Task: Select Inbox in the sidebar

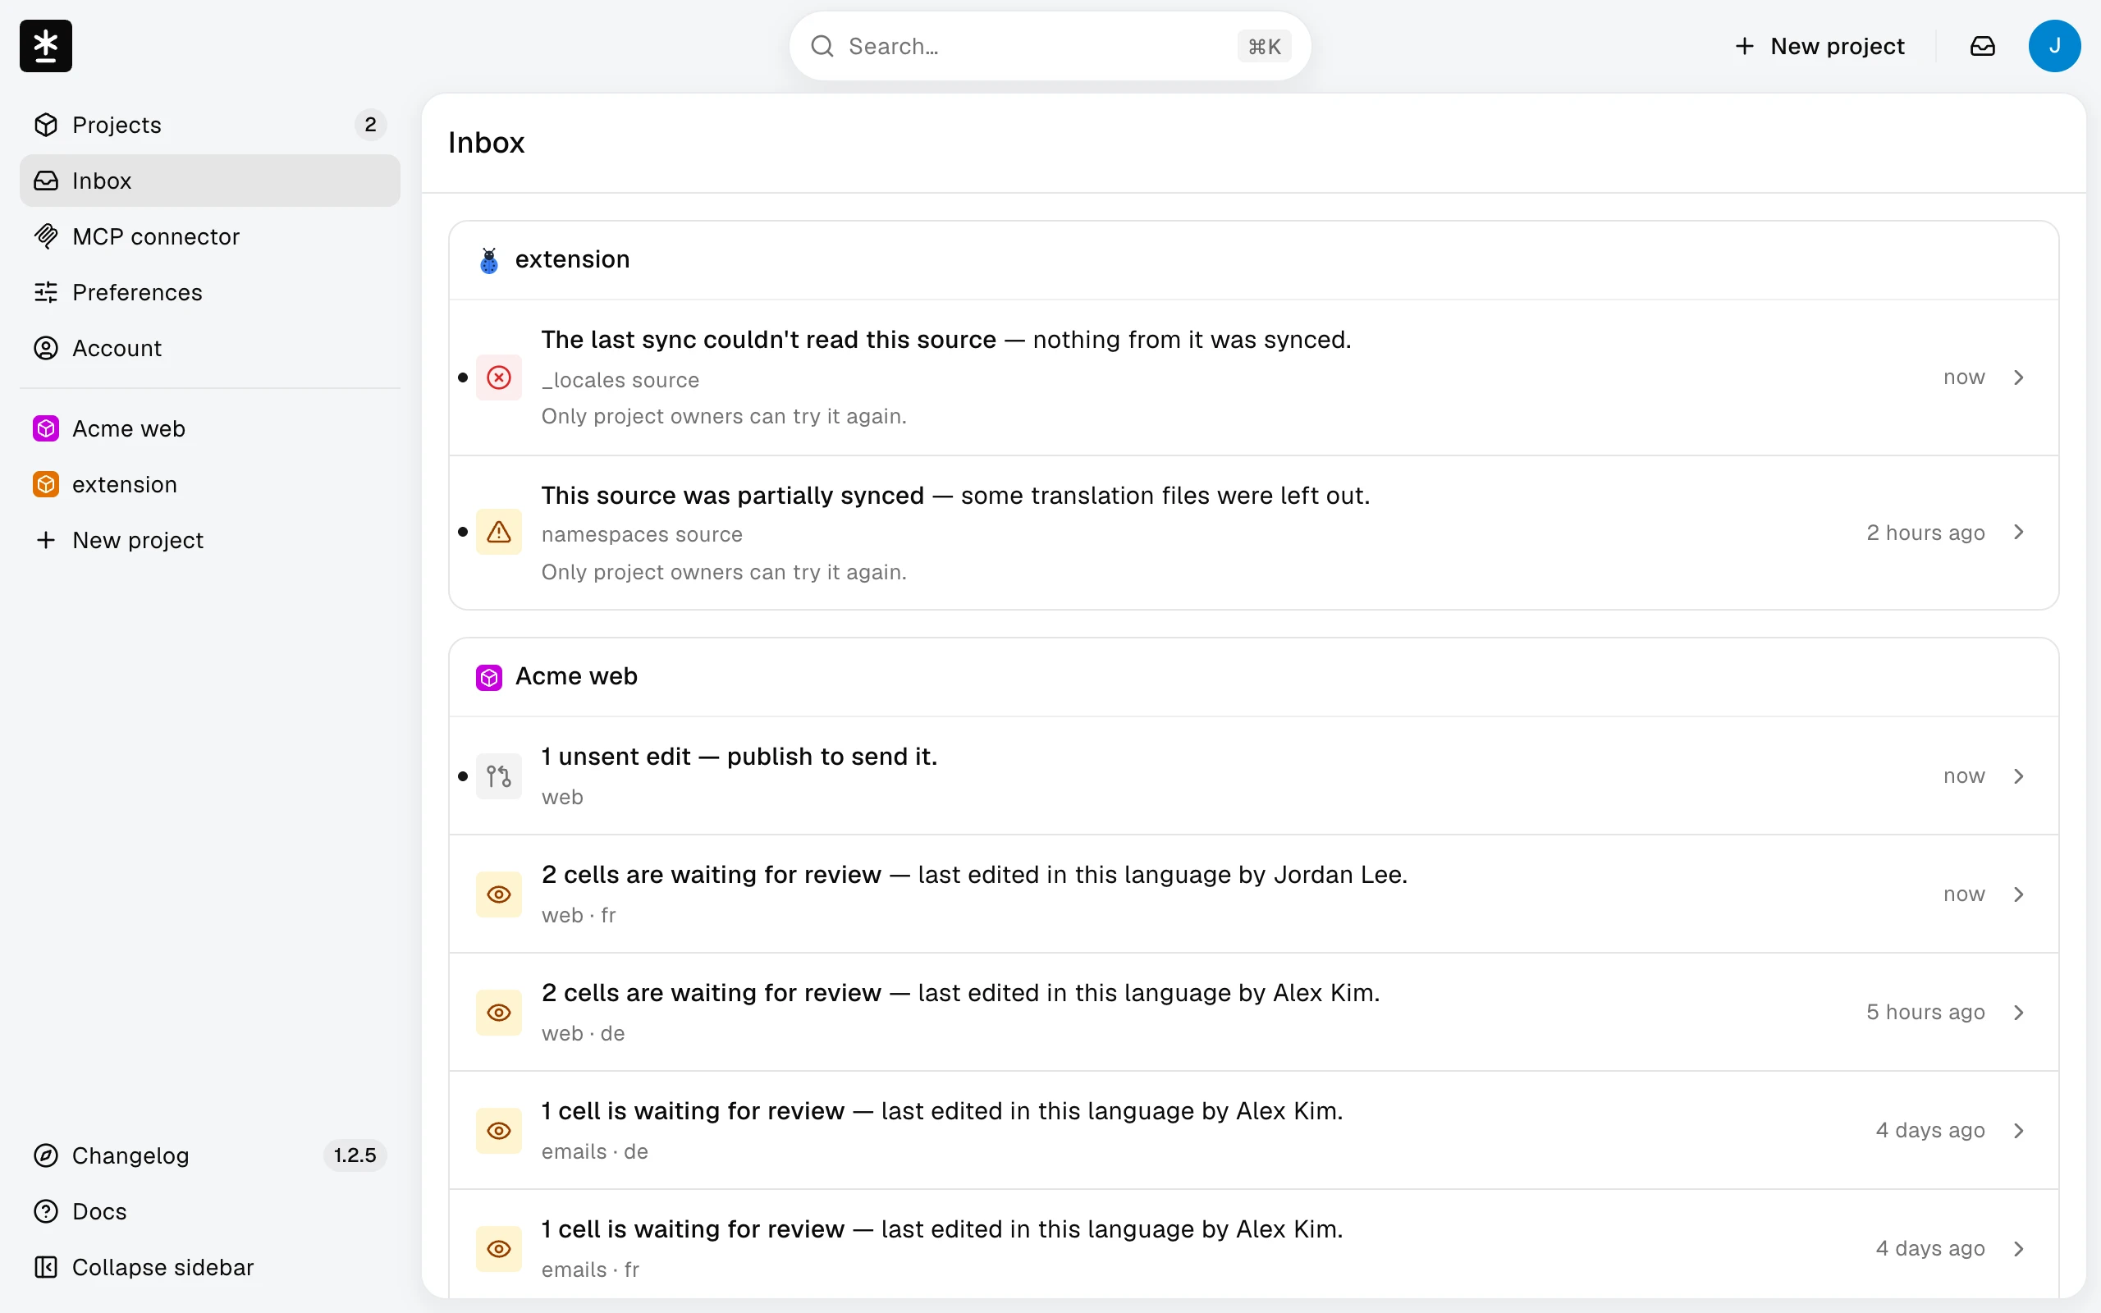Action: click(209, 181)
